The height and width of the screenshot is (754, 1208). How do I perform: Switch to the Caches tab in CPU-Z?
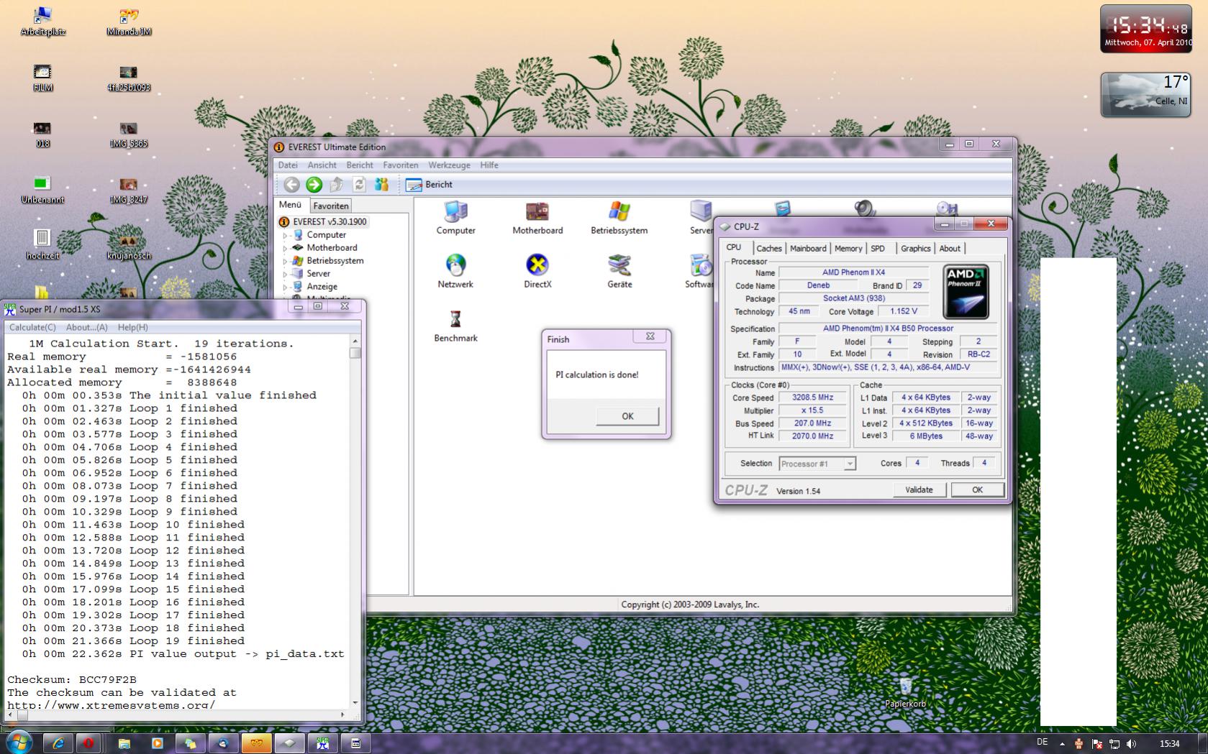click(x=769, y=249)
